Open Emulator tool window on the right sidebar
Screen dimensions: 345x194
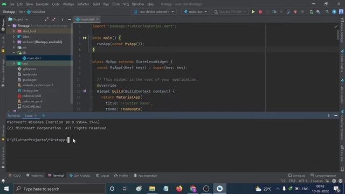pyautogui.click(x=342, y=154)
